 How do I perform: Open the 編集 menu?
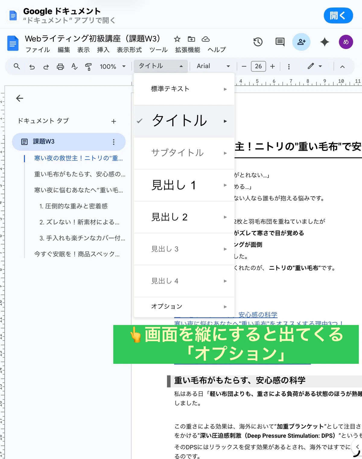pyautogui.click(x=64, y=50)
